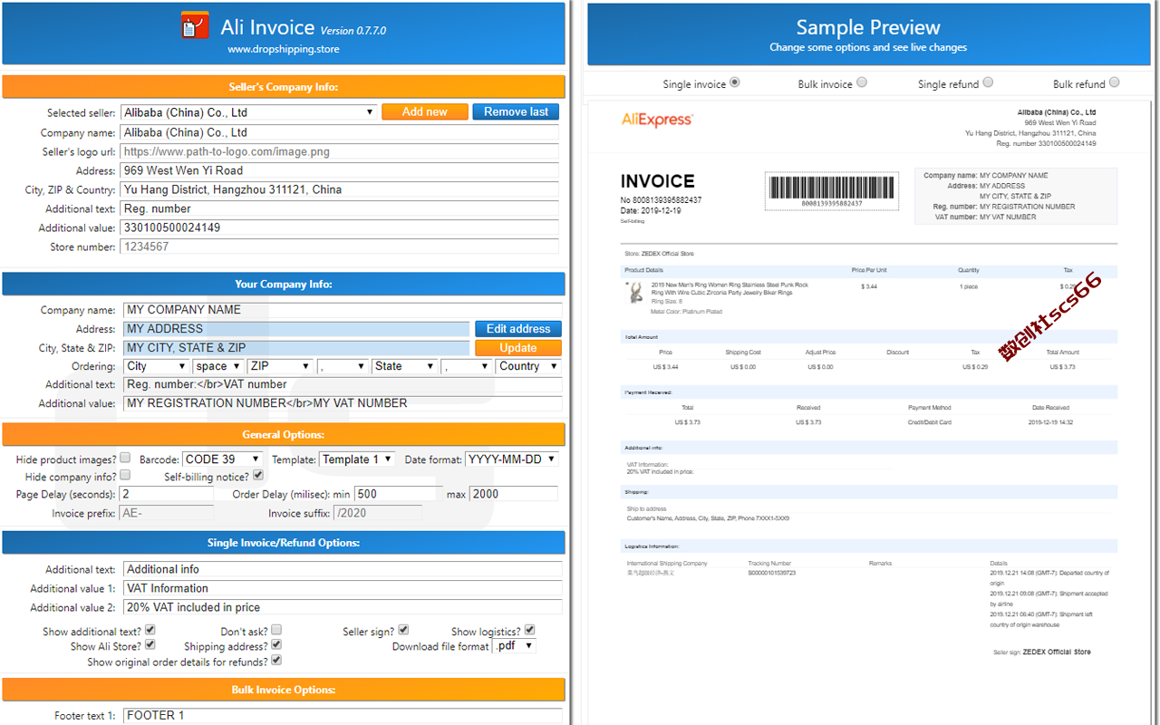The height and width of the screenshot is (725, 1160).
Task: Toggle Show original order details for refunds
Action: [276, 660]
